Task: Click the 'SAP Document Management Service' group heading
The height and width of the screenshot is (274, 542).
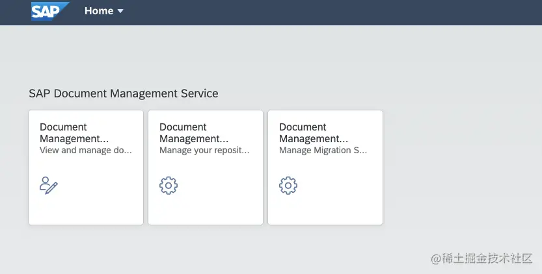Action: [x=124, y=93]
